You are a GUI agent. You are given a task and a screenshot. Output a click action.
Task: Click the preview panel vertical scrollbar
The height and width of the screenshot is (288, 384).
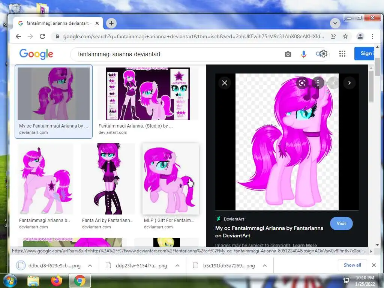tap(371, 86)
